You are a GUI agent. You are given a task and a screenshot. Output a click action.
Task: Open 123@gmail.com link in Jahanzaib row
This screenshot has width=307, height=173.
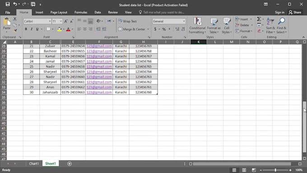click(99, 92)
